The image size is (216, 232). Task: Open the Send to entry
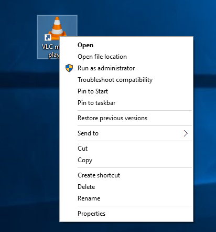point(126,133)
